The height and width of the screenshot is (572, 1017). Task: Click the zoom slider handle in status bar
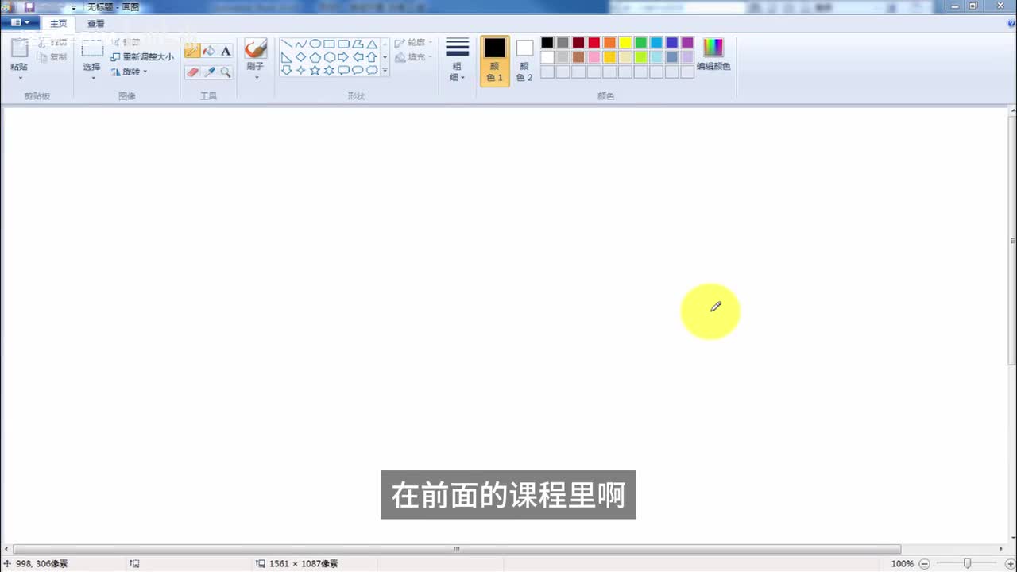click(x=967, y=563)
